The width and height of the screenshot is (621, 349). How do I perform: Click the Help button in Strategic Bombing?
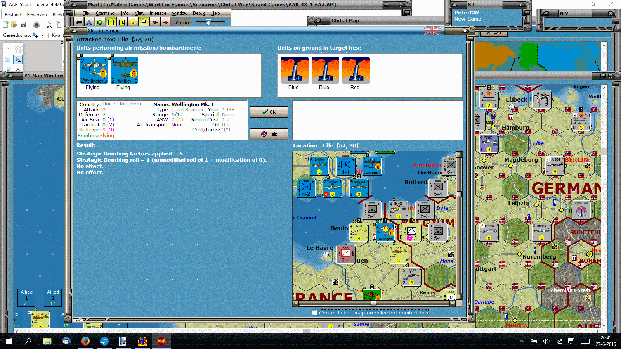(x=269, y=134)
